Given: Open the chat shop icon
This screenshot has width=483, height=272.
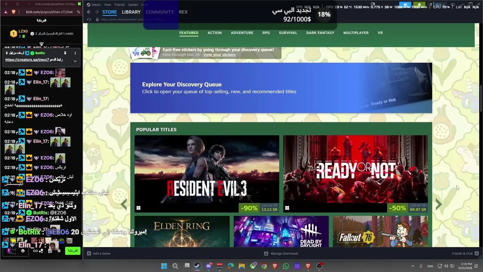Looking at the screenshot, I should pyautogui.click(x=50, y=251).
